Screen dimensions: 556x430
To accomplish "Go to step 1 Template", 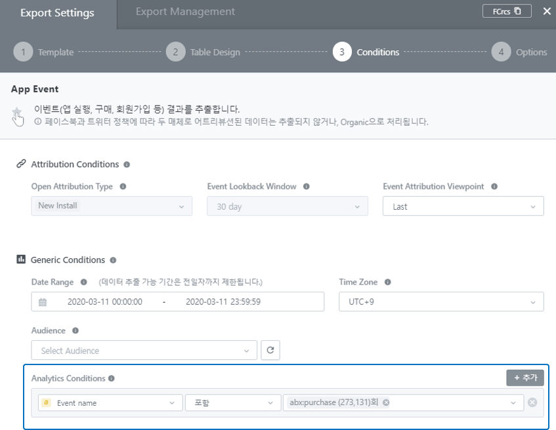I will (43, 52).
